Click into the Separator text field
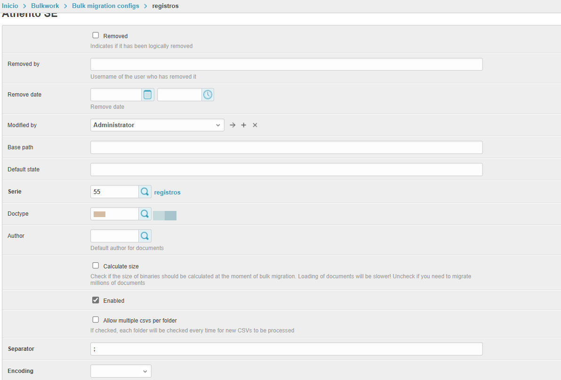The height and width of the screenshot is (380, 561). (x=286, y=349)
